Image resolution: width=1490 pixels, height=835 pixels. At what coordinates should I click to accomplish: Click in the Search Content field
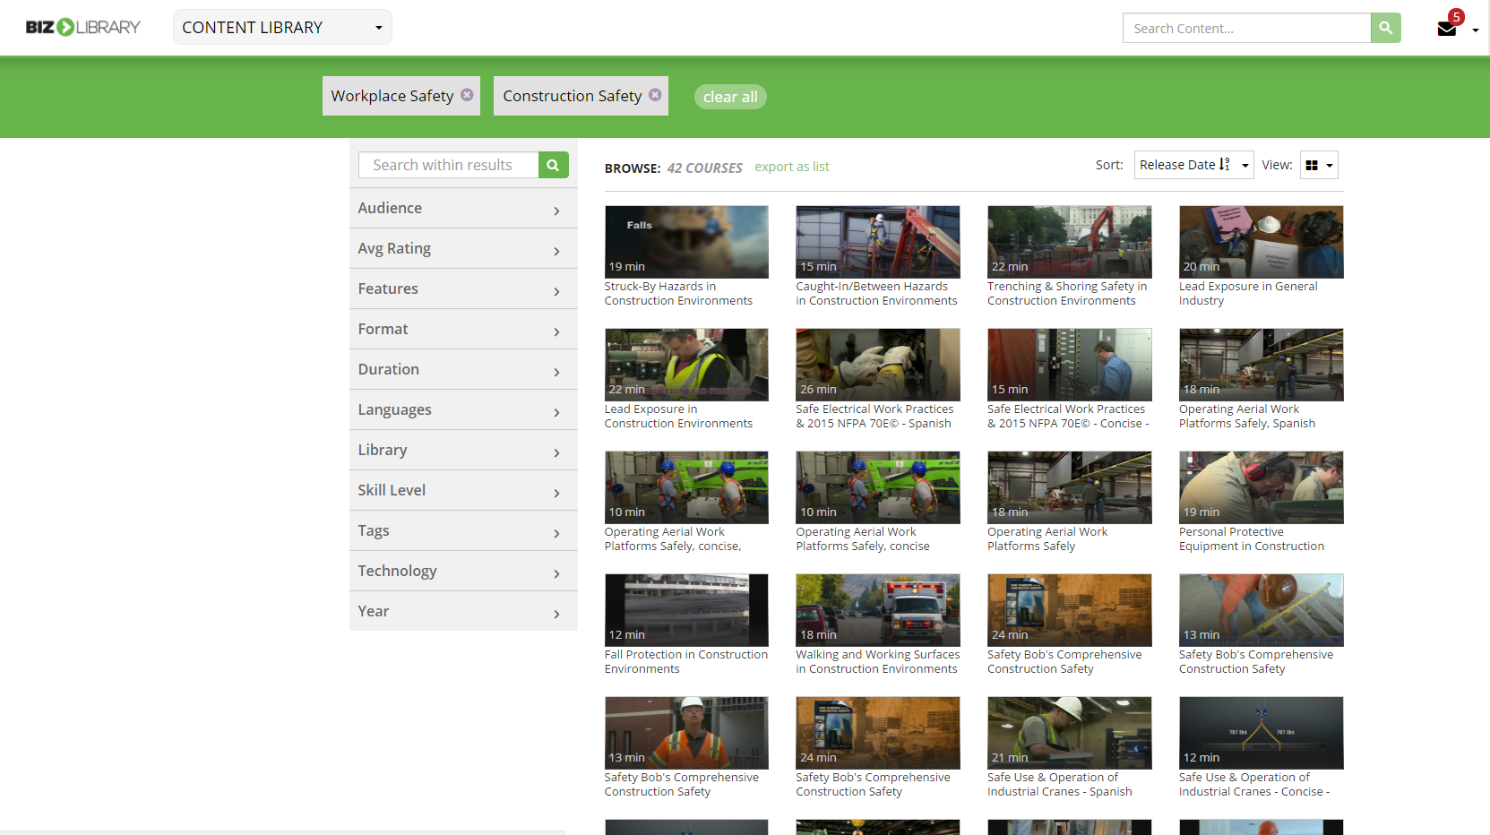[1245, 28]
